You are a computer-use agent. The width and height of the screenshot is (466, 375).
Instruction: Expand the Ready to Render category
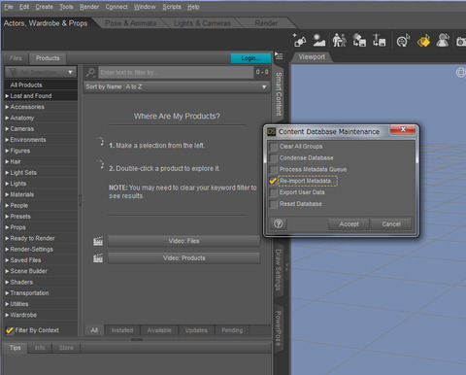(x=7, y=238)
